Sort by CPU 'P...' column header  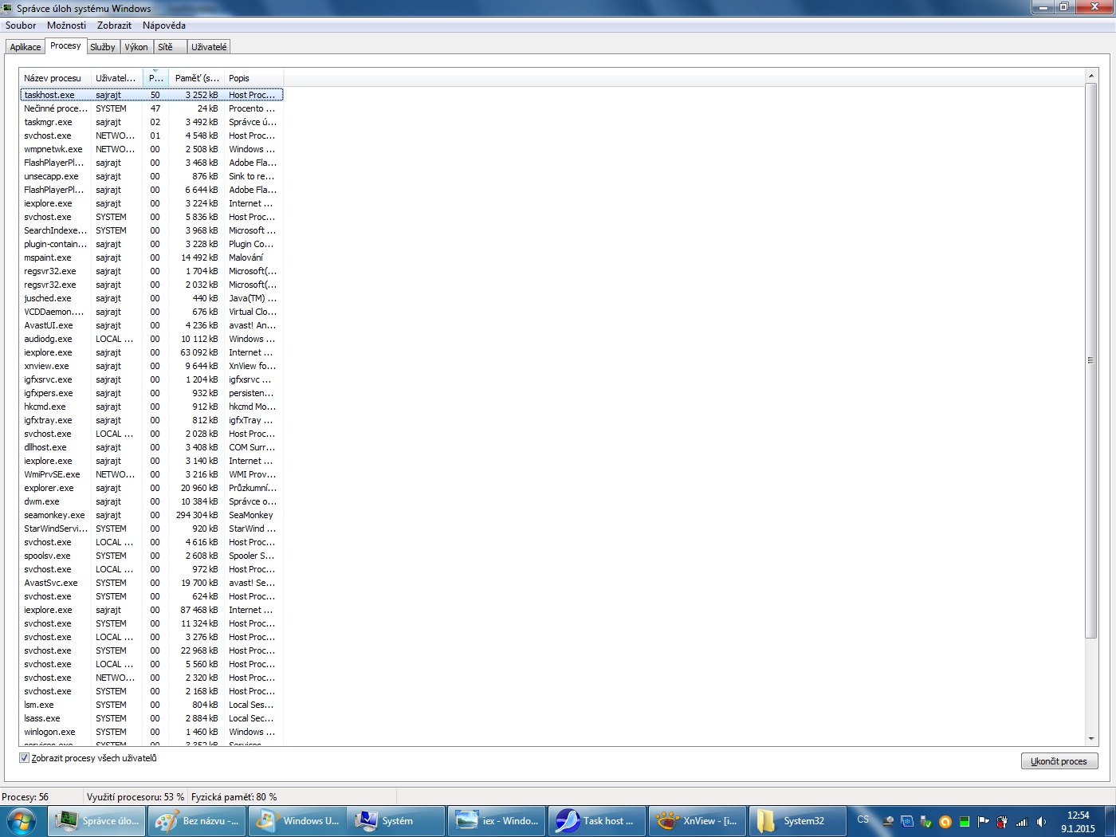pos(155,78)
